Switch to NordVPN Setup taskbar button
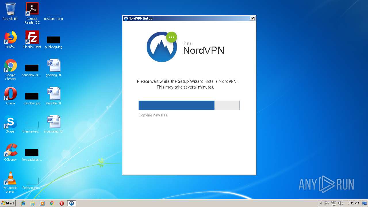This screenshot has width=368, height=207. [x=72, y=203]
